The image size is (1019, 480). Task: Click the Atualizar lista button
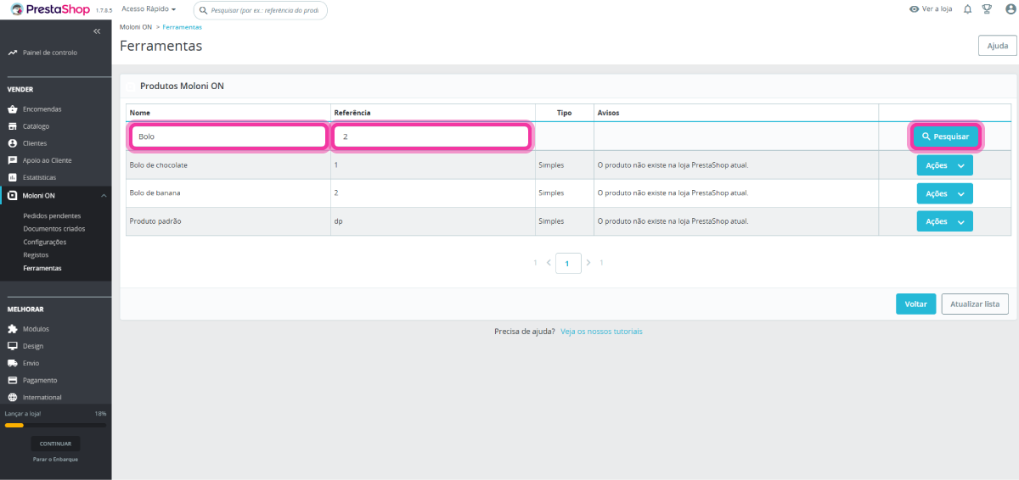pyautogui.click(x=975, y=304)
